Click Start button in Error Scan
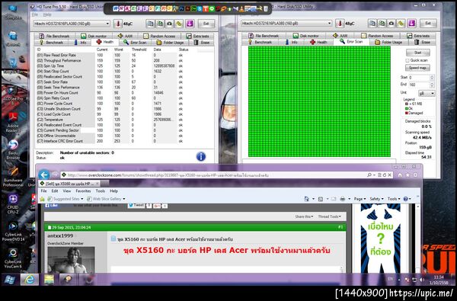 click(x=417, y=53)
